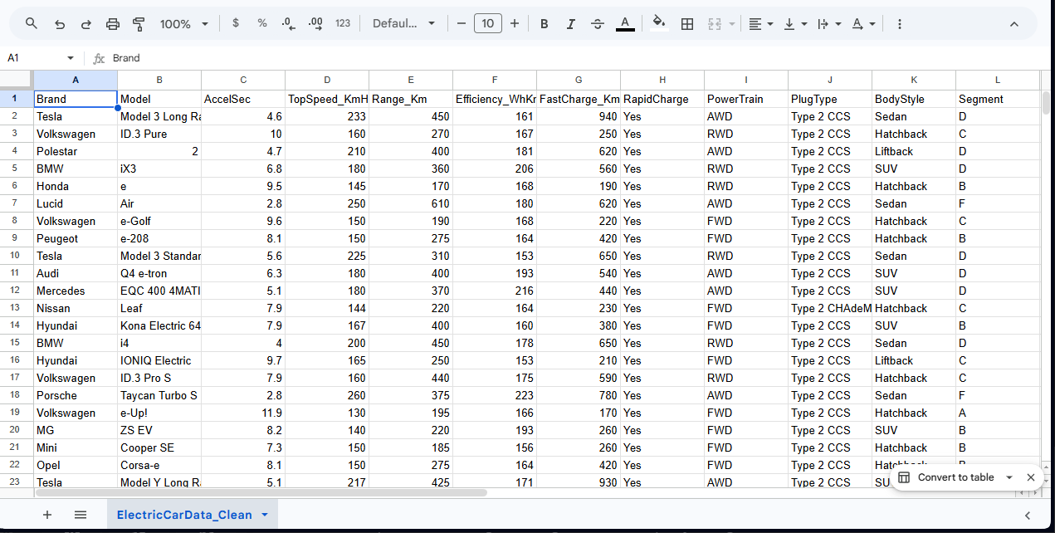The height and width of the screenshot is (533, 1055).
Task: Toggle strikethrough formatting
Action: click(x=598, y=24)
